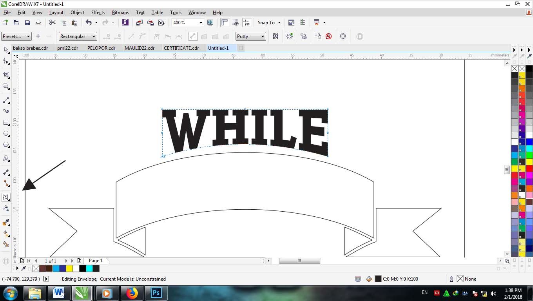
Task: Click the Full-screen preview icon
Action: pos(210,22)
